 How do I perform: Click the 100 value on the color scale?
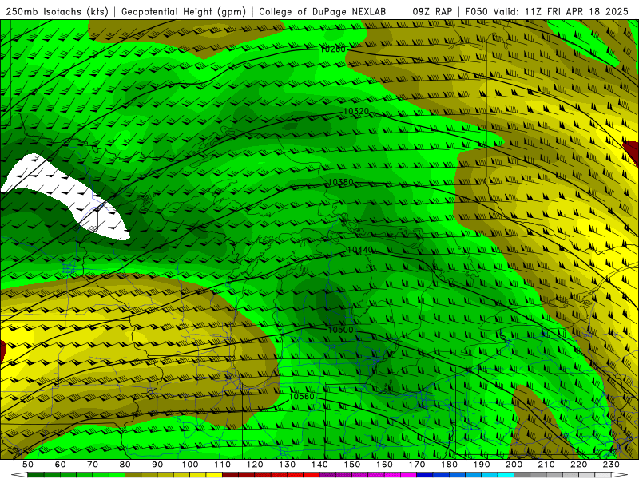click(x=190, y=465)
